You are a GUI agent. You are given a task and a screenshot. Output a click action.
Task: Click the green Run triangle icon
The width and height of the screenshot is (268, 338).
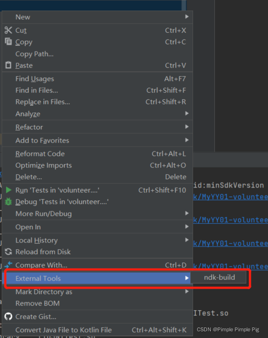tap(8, 190)
